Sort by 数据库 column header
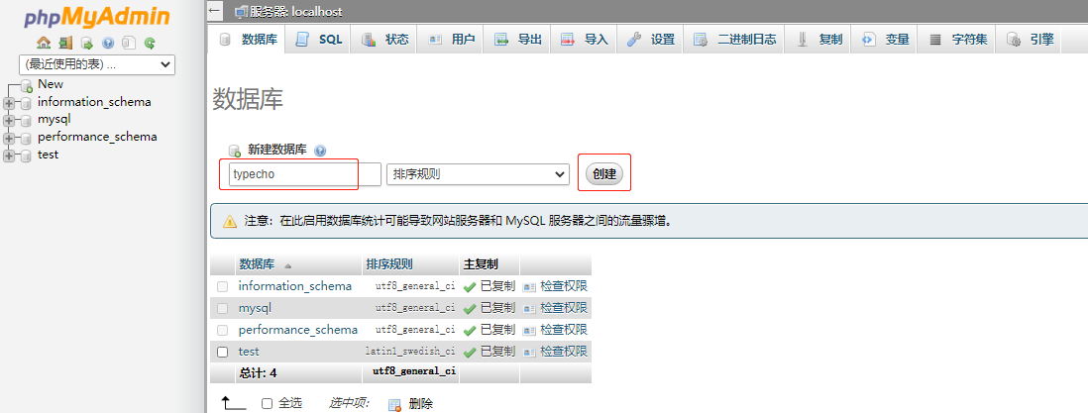This screenshot has width=1088, height=413. [x=257, y=264]
